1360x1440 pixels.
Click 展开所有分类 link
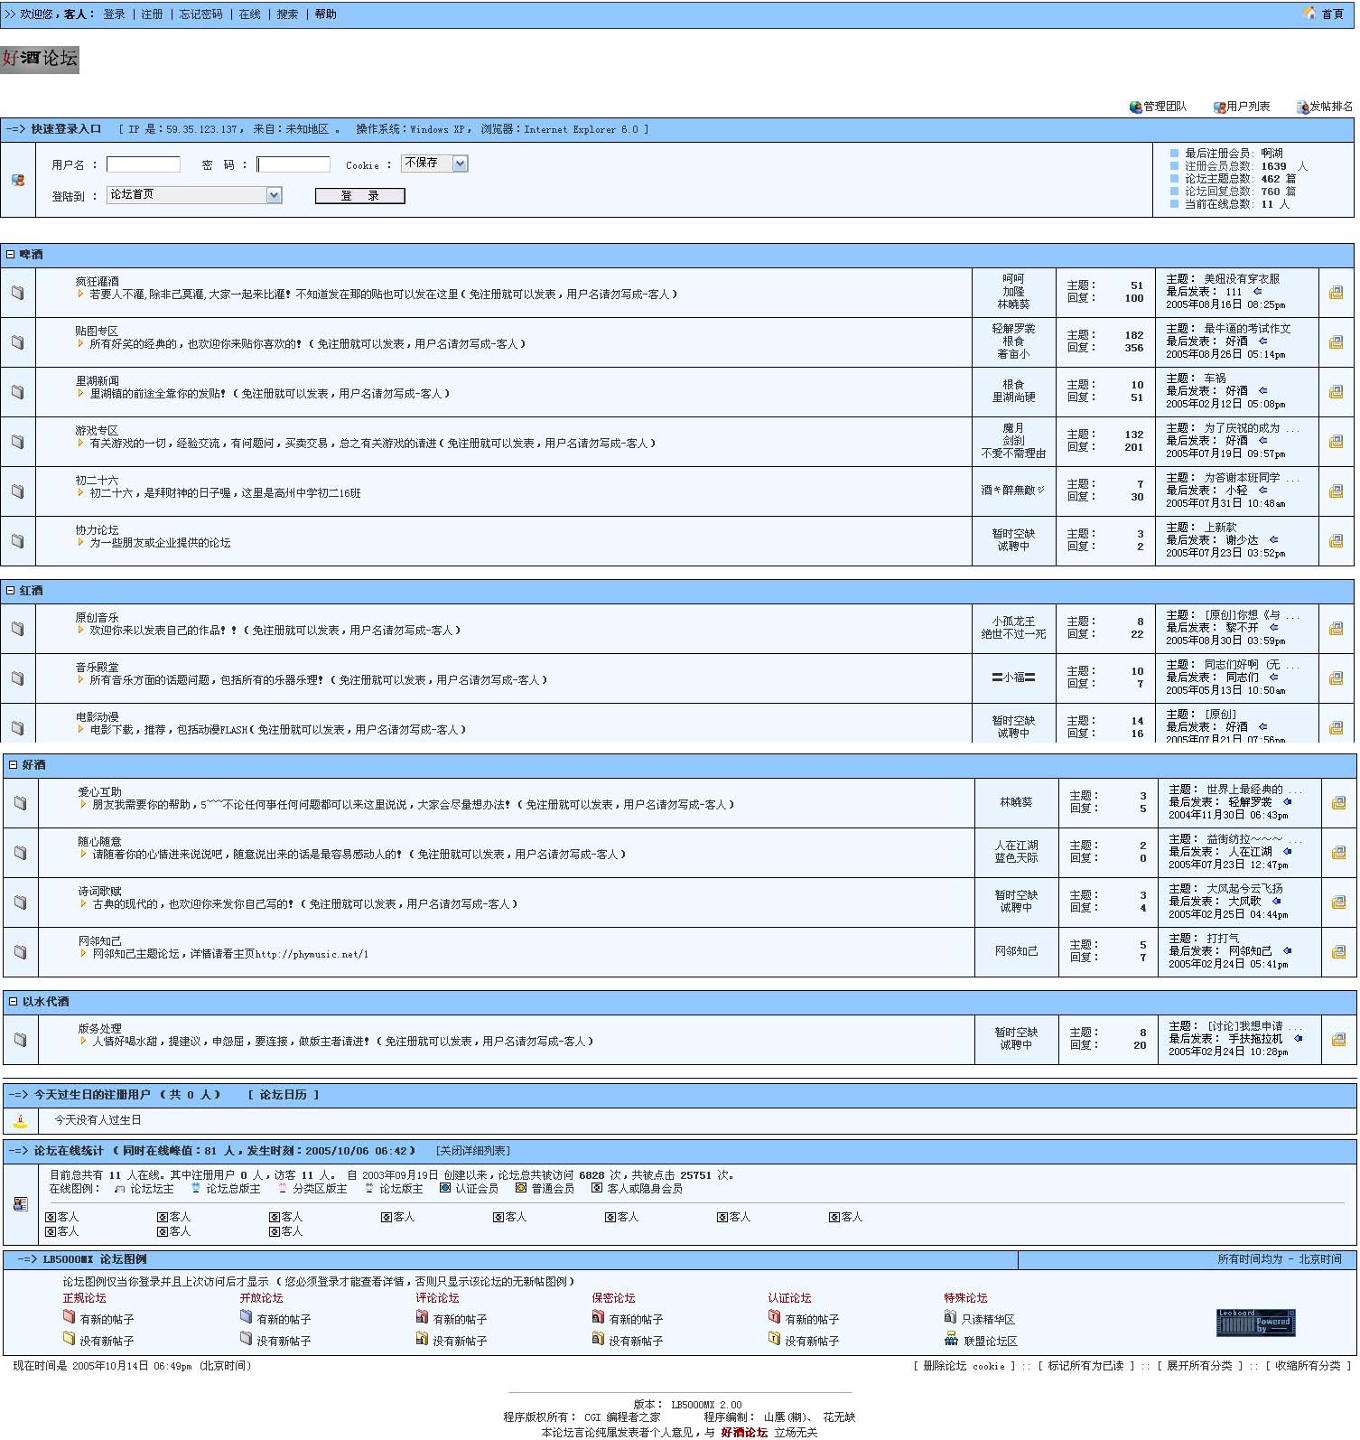[x=1198, y=1366]
